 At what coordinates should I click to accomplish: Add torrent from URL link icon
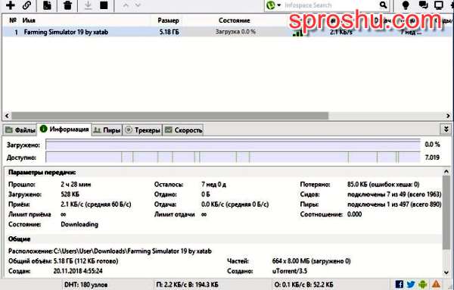[27, 5]
